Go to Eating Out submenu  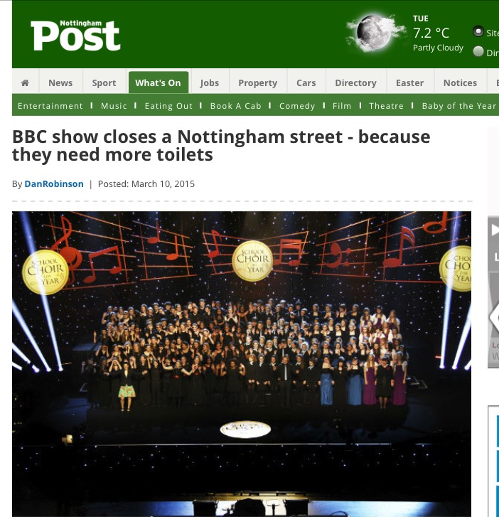point(168,106)
